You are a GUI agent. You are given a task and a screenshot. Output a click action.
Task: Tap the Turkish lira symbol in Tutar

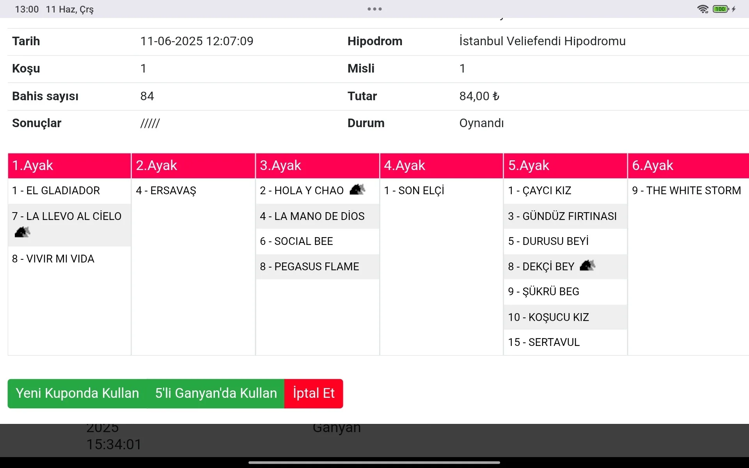[496, 96]
